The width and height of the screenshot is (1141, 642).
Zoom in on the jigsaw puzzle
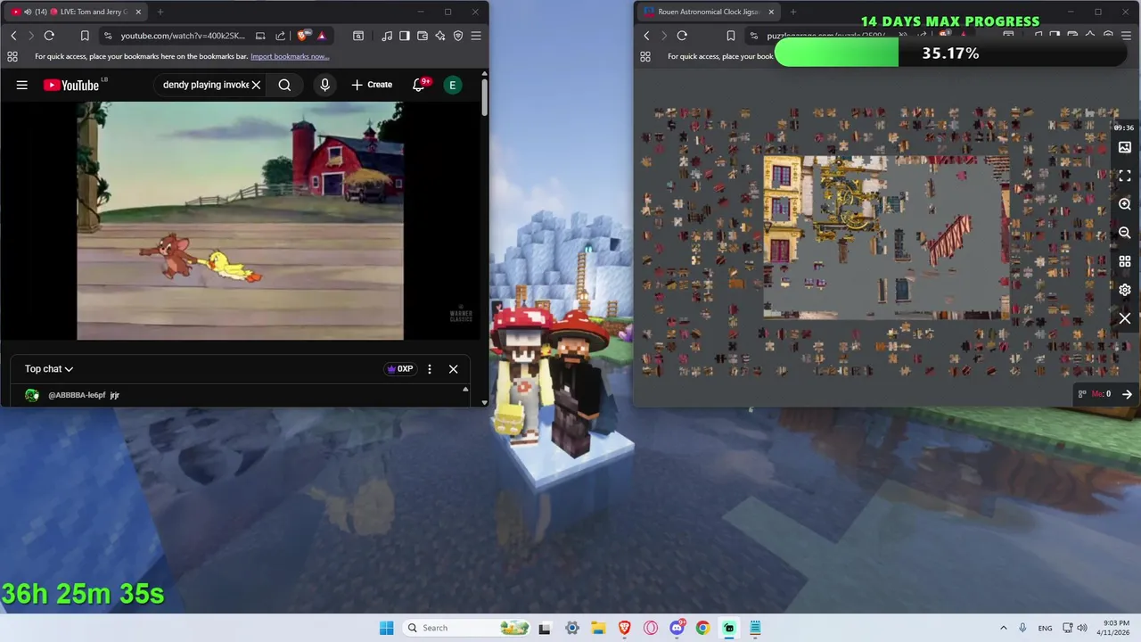click(1125, 204)
